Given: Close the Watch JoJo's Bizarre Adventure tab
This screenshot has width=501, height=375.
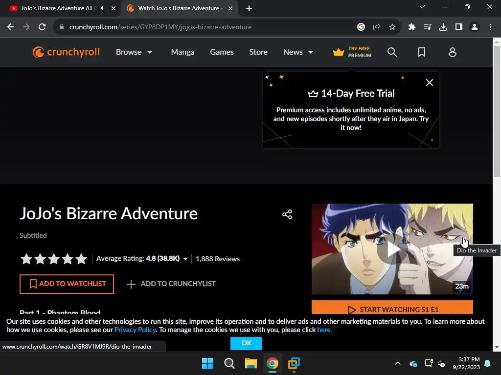Looking at the screenshot, I should tap(230, 8).
